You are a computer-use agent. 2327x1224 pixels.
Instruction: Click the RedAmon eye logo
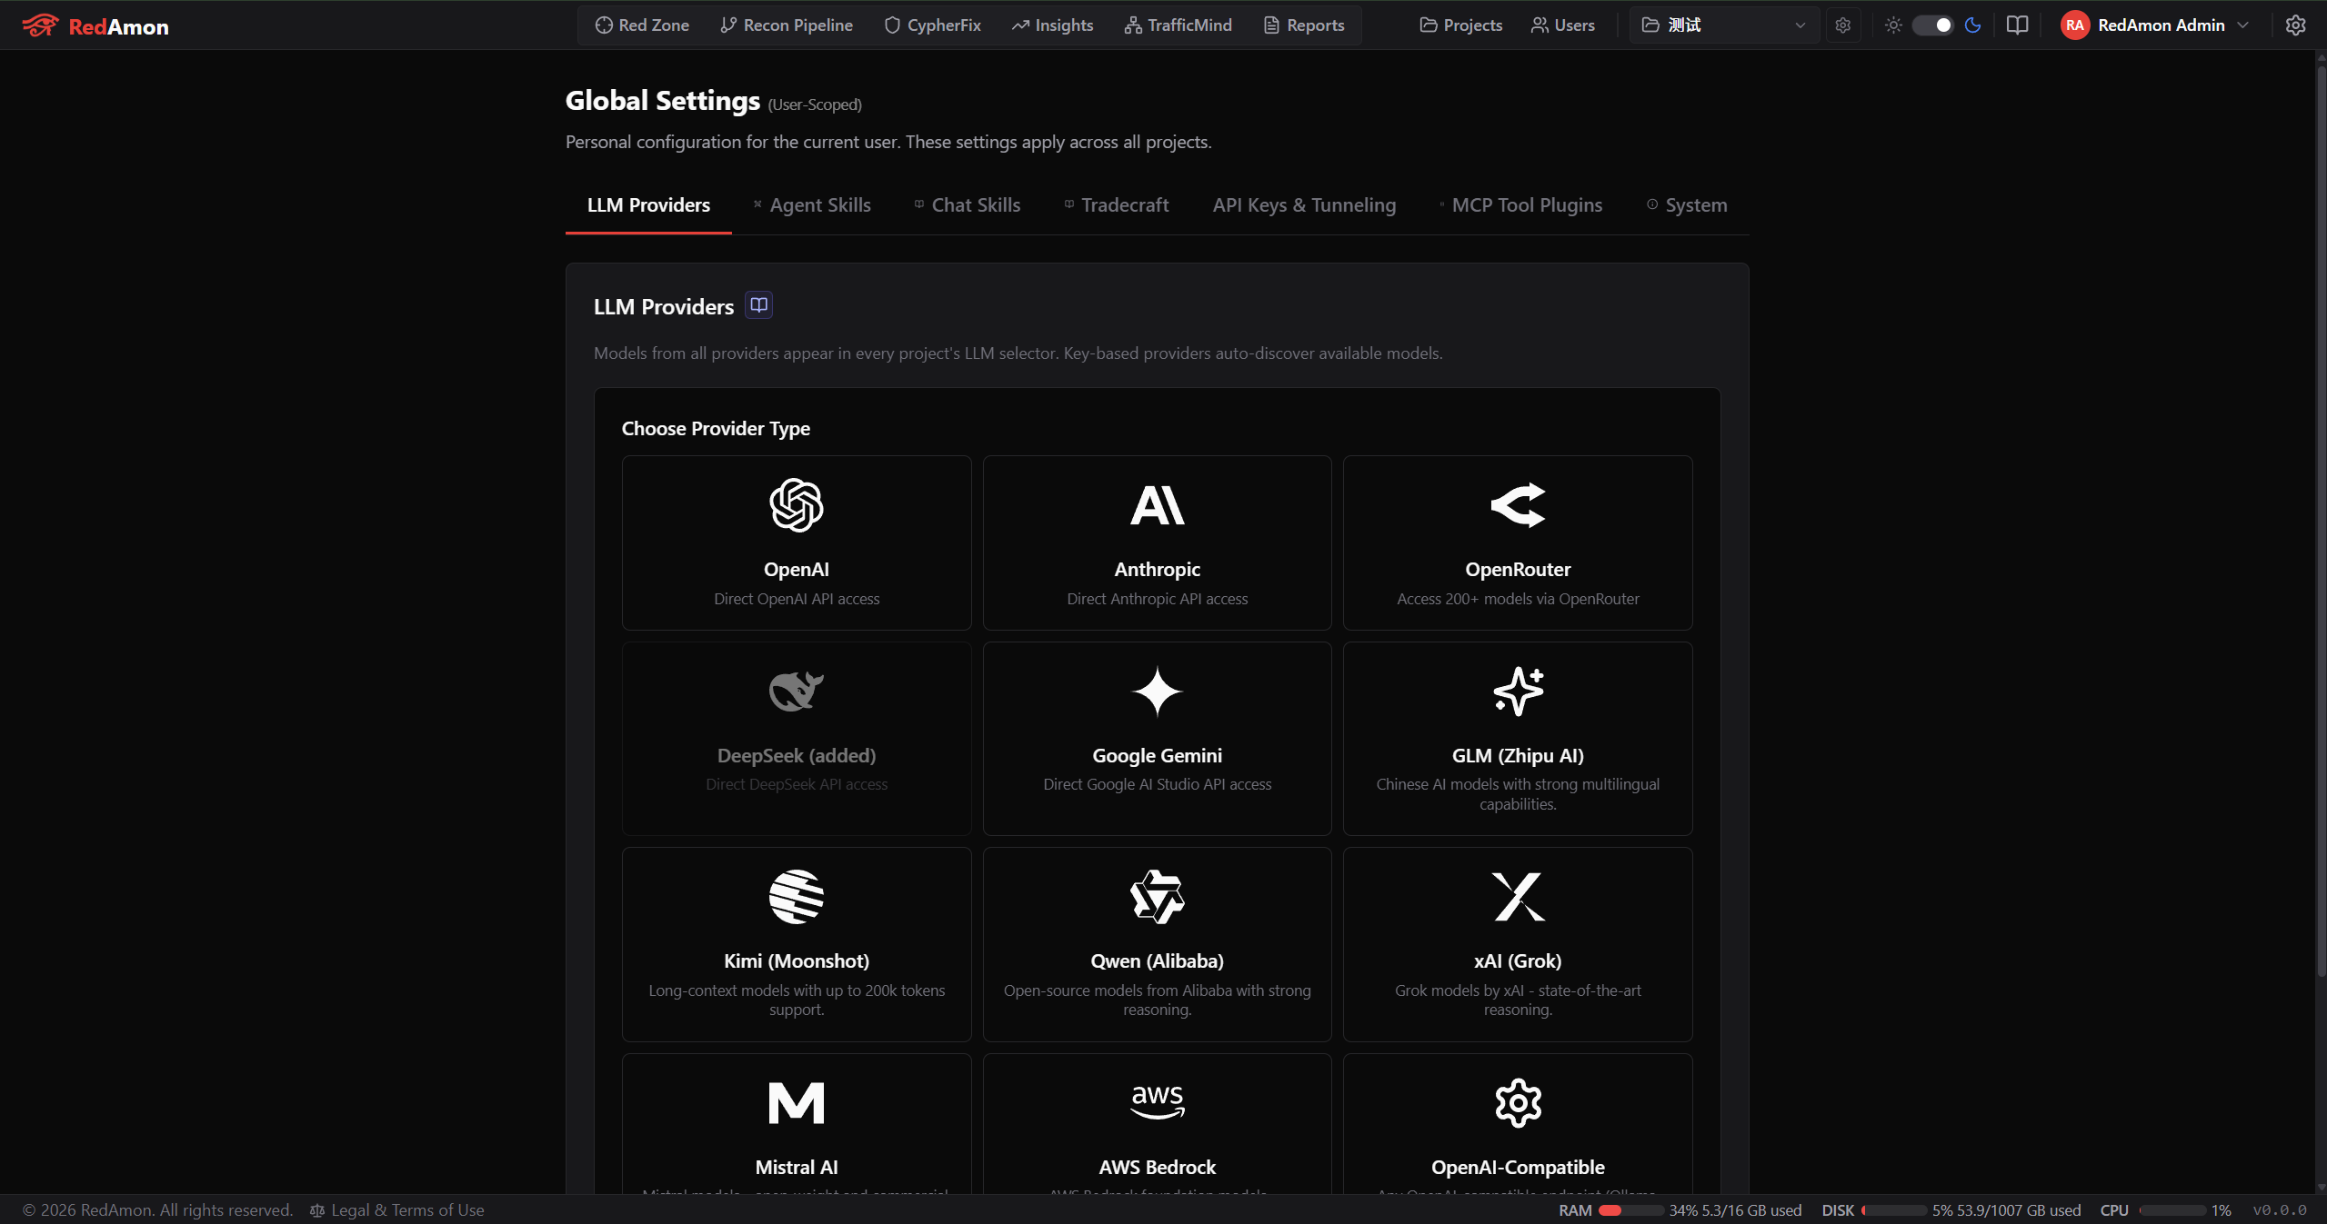coord(40,25)
